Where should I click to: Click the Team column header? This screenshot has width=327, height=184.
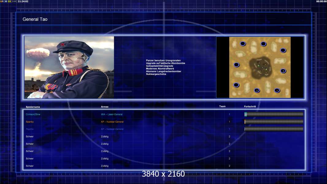coord(222,106)
